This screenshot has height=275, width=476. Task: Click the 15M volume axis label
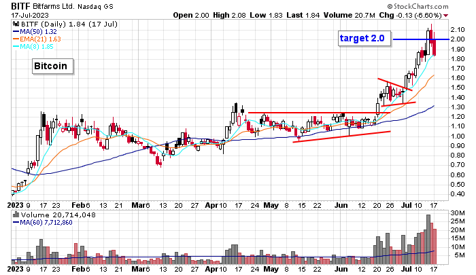click(458, 238)
